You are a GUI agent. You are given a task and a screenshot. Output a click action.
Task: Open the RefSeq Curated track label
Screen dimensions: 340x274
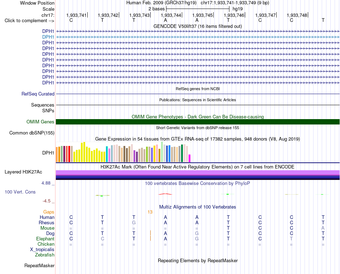click(38, 94)
